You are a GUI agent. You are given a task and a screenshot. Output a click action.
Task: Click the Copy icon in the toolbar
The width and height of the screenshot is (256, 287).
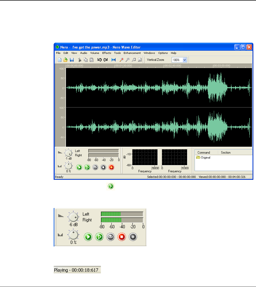pyautogui.click(x=85, y=60)
